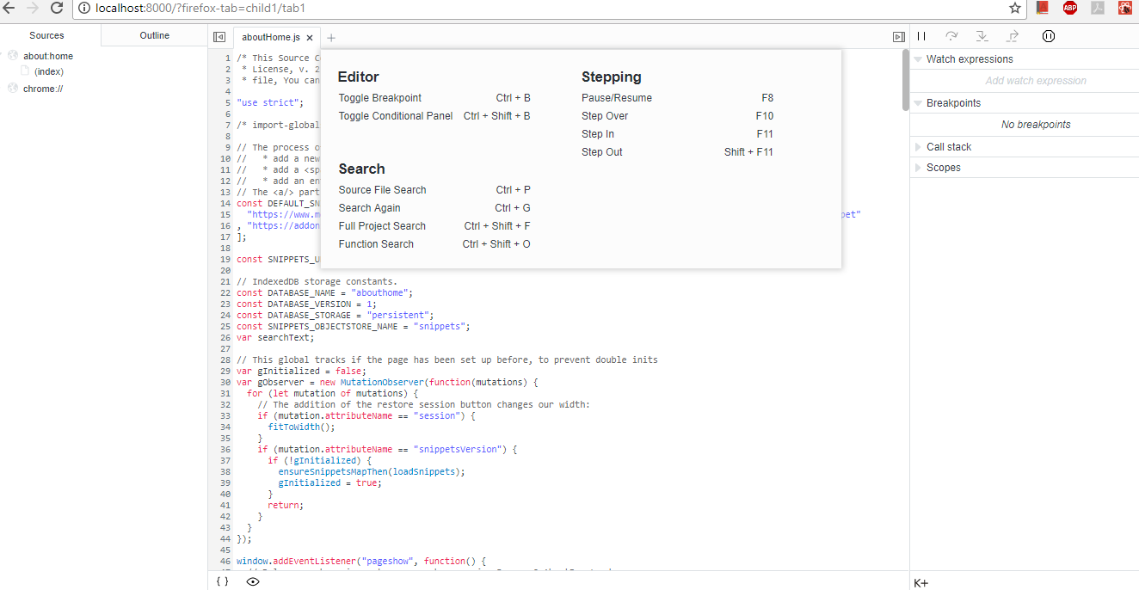Click the Step In shortcut entry
1139x590 pixels.
pos(678,134)
